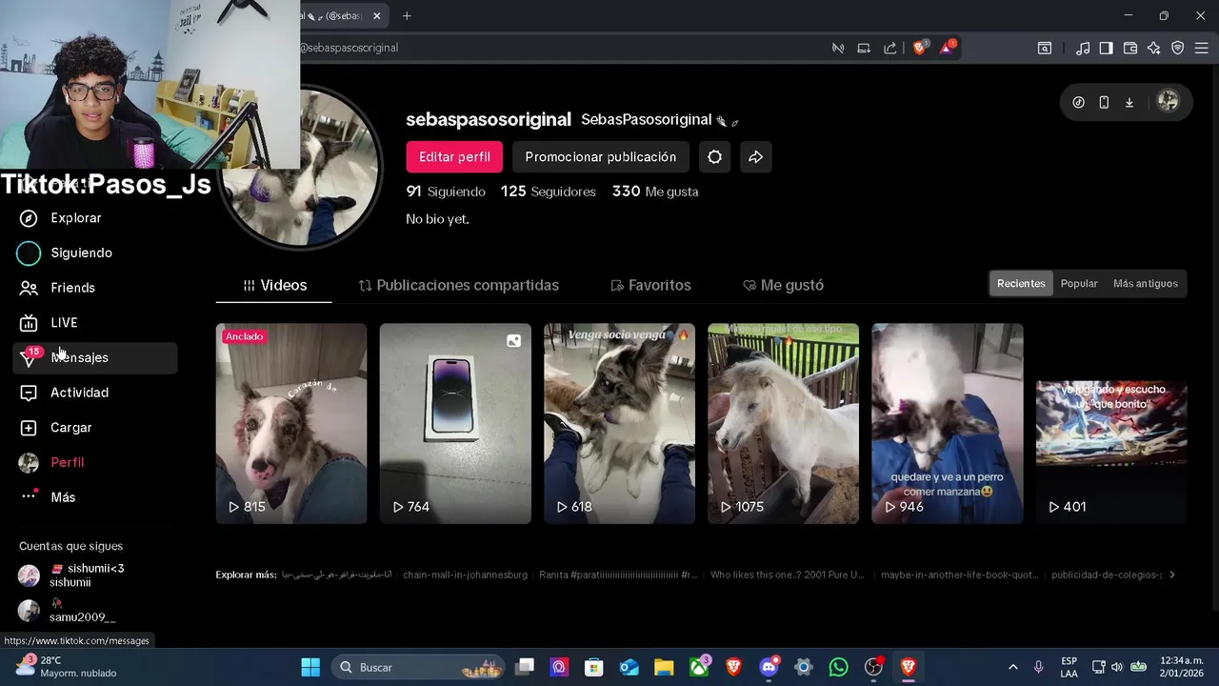Viewport: 1219px width, 686px height.
Task: Switch to Publicaciones compartidas tab
Action: tap(458, 286)
